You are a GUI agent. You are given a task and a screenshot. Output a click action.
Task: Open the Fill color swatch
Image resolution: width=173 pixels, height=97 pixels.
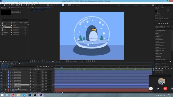pos(63,5)
